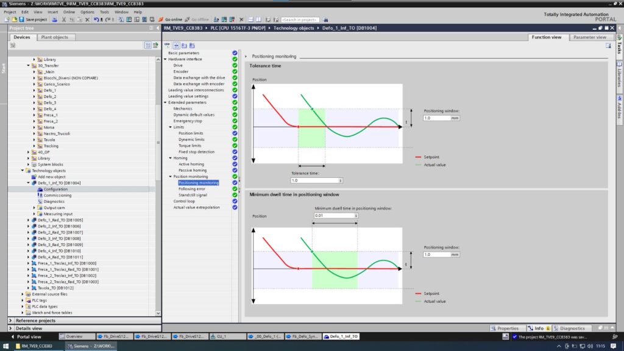Open the Online menu
Screen dimensions: 624x351
point(69,12)
